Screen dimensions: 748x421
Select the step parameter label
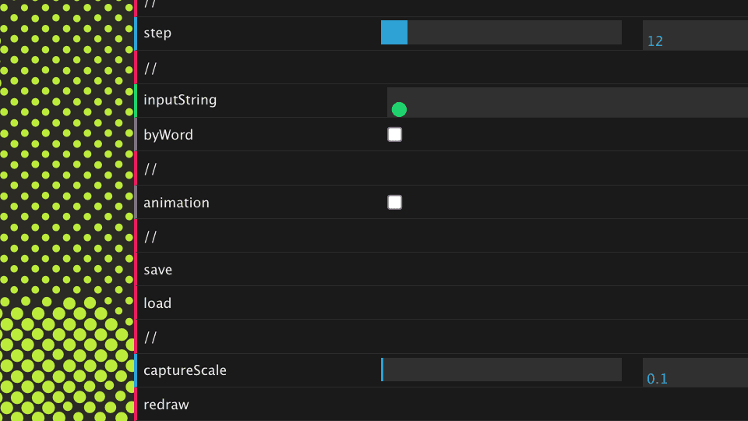pos(157,34)
